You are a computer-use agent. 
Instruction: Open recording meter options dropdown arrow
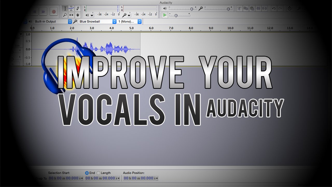129,16
